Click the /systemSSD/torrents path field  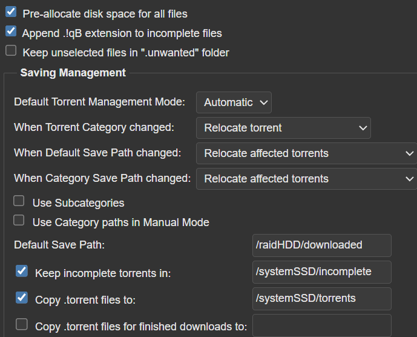click(321, 299)
